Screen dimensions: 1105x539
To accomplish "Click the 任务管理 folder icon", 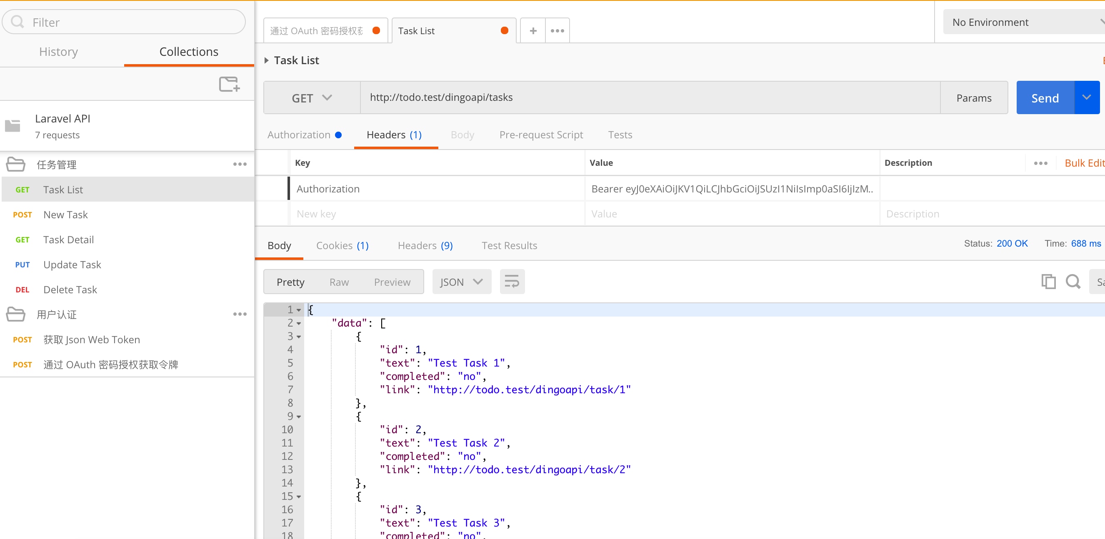I will pos(16,164).
